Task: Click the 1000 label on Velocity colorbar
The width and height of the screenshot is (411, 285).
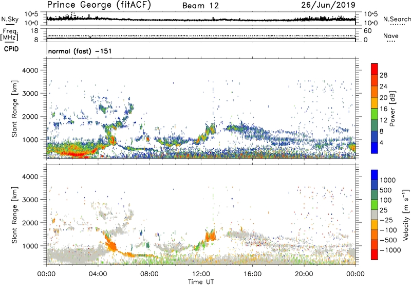Action: pos(388,180)
